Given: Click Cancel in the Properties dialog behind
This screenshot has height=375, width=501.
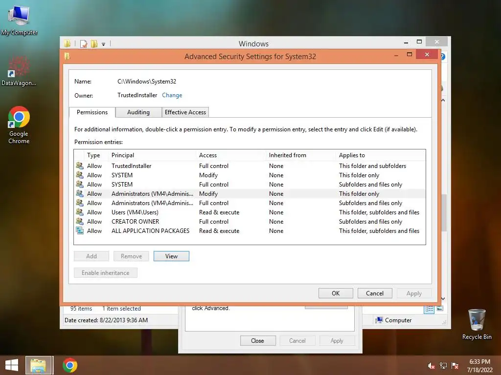Looking at the screenshot, I should click(297, 340).
